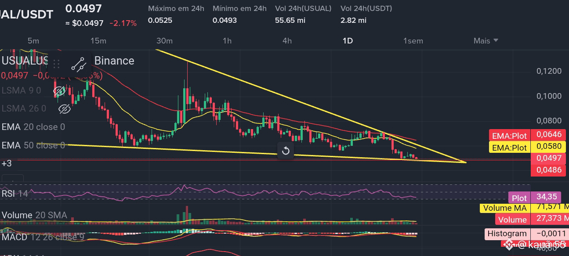Select the EMA 20 close indicator legend
569x256 pixels.
click(33, 127)
